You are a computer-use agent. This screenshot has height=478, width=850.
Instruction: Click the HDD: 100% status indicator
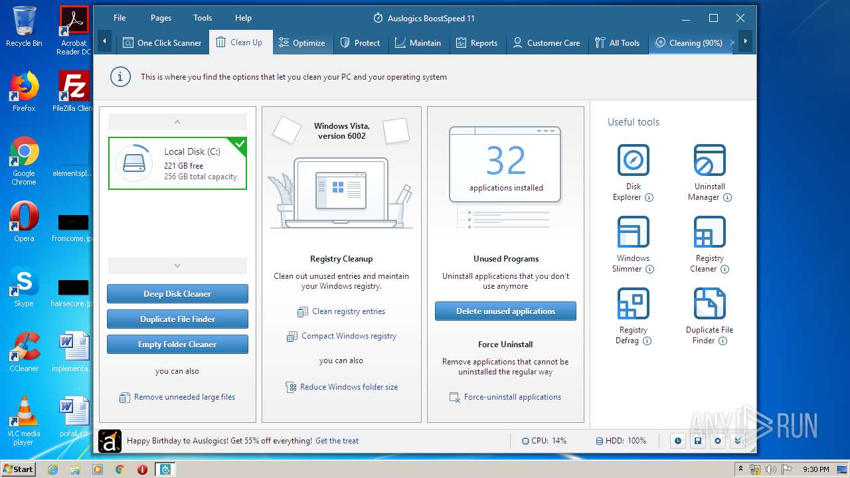pyautogui.click(x=621, y=441)
